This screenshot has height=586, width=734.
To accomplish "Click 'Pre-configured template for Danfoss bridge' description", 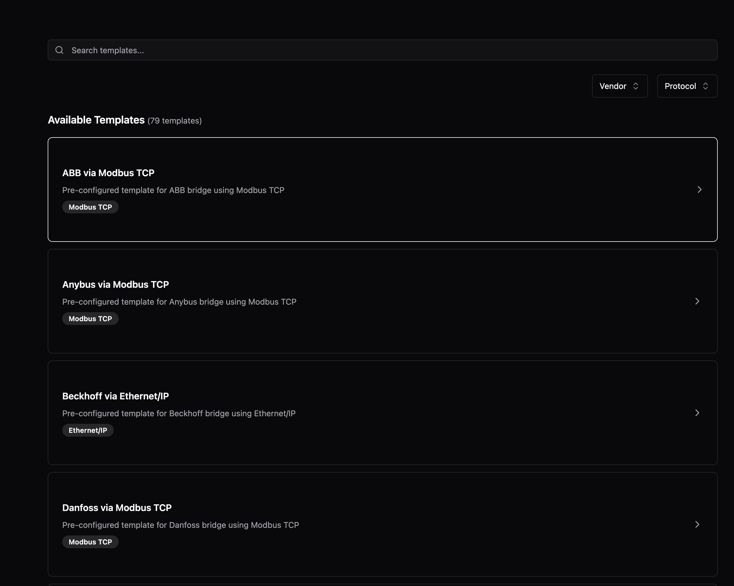I will (x=181, y=525).
